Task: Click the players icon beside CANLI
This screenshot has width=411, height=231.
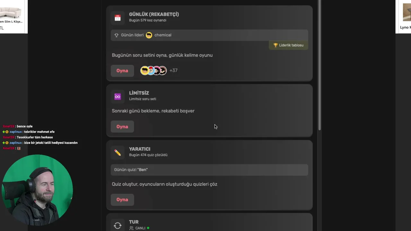Action: coord(131,228)
